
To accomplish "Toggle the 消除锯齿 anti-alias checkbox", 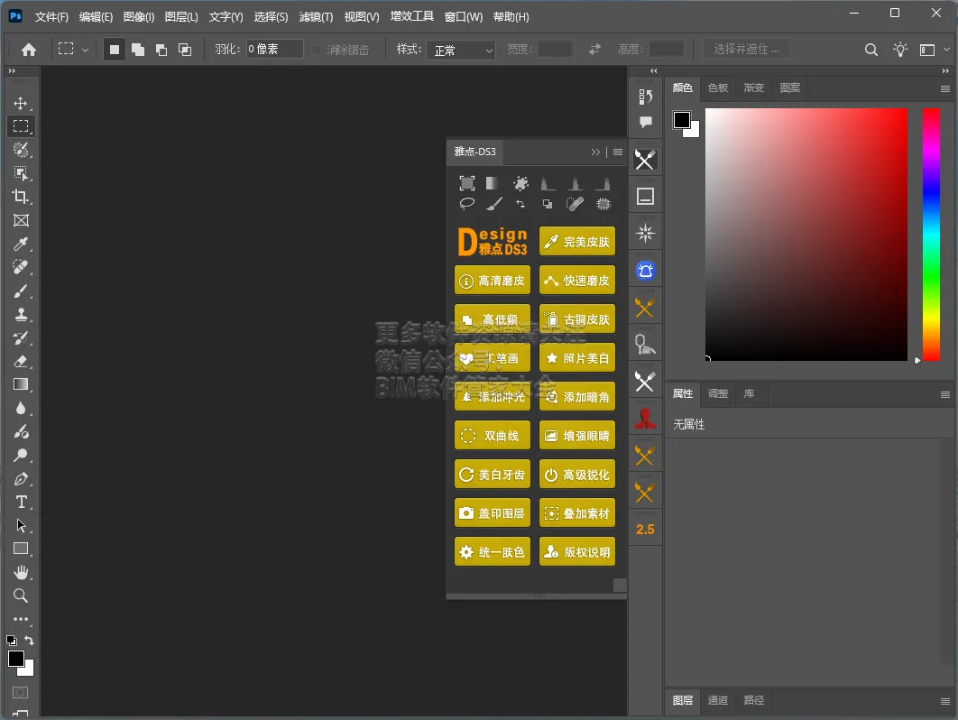I will tap(316, 49).
